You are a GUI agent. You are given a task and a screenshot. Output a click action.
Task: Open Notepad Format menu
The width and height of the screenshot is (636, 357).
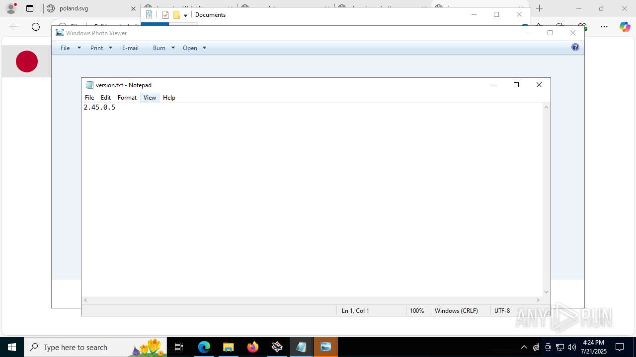click(127, 98)
